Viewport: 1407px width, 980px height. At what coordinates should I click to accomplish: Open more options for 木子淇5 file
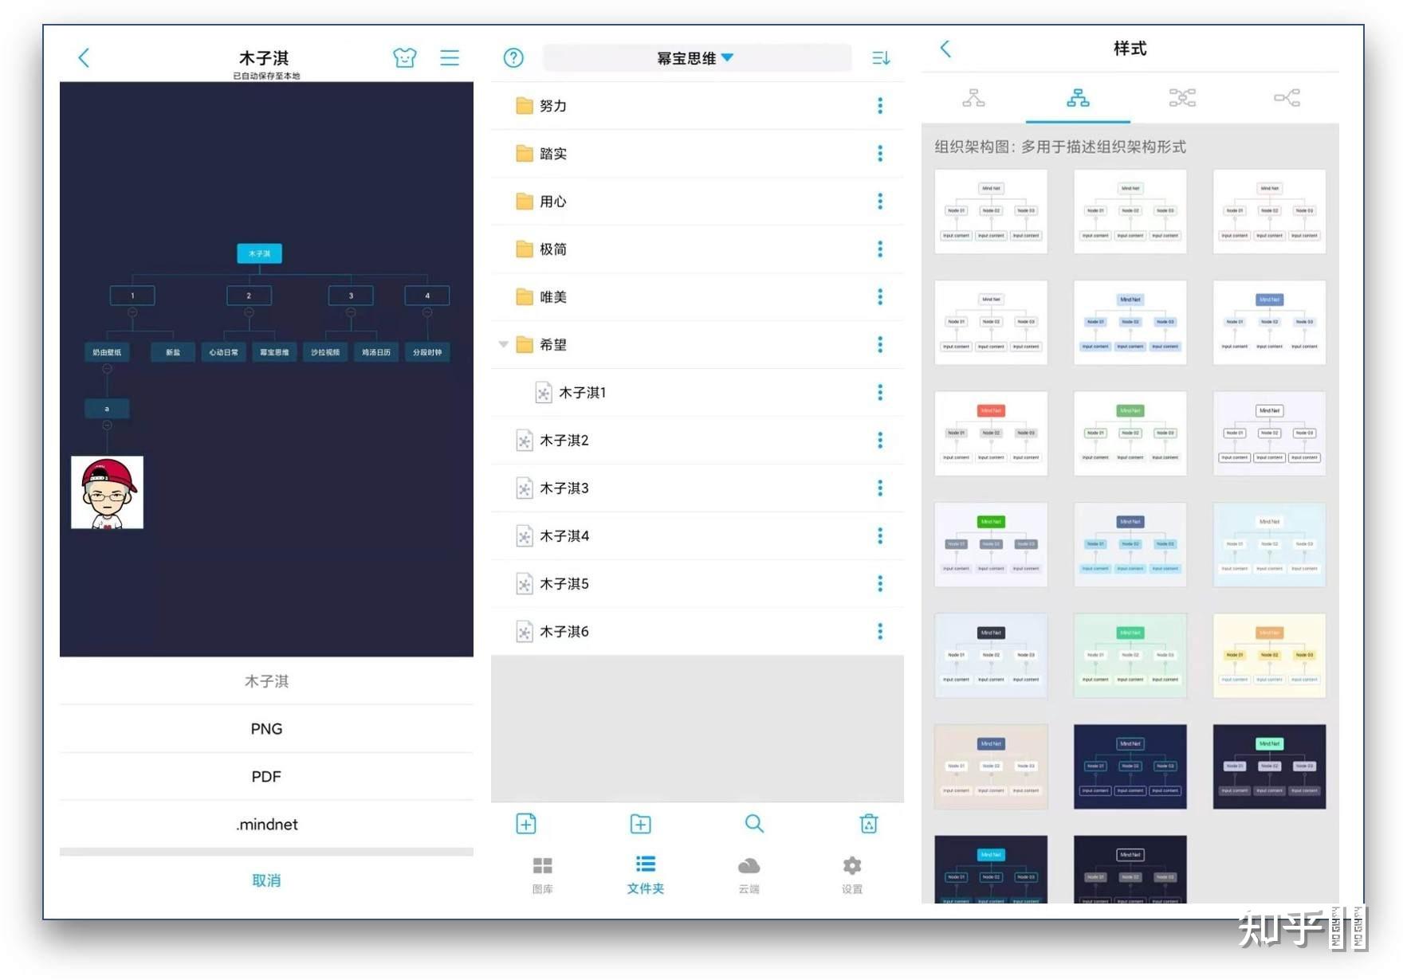880,583
